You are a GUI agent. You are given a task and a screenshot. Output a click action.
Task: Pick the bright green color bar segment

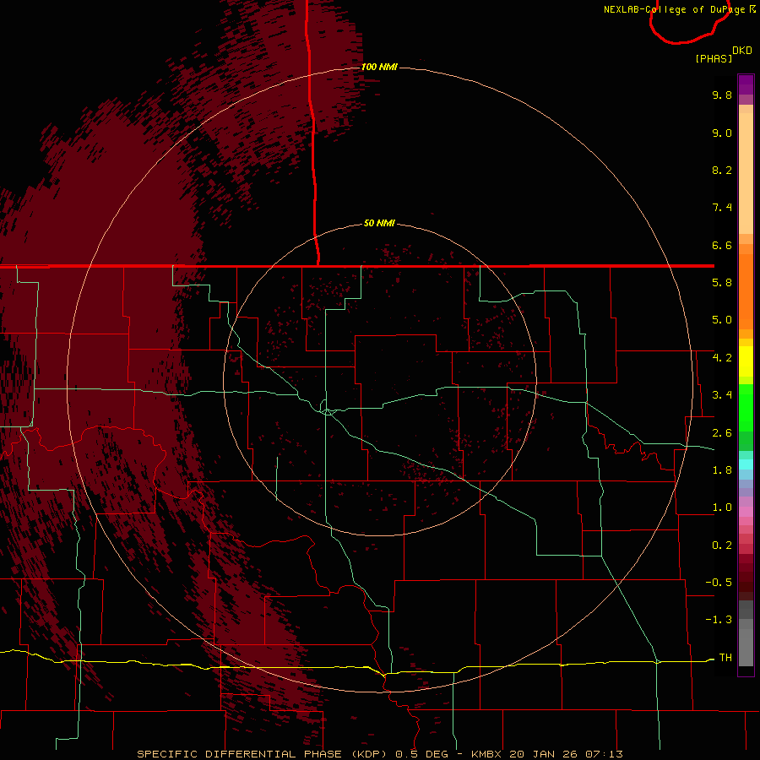(746, 407)
